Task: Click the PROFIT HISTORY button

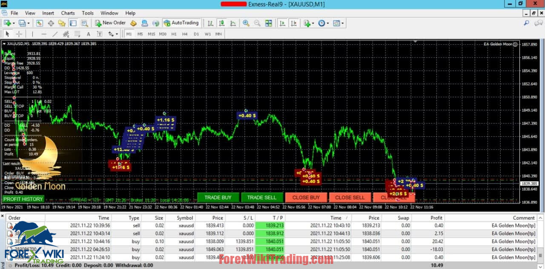Action: click(23, 199)
